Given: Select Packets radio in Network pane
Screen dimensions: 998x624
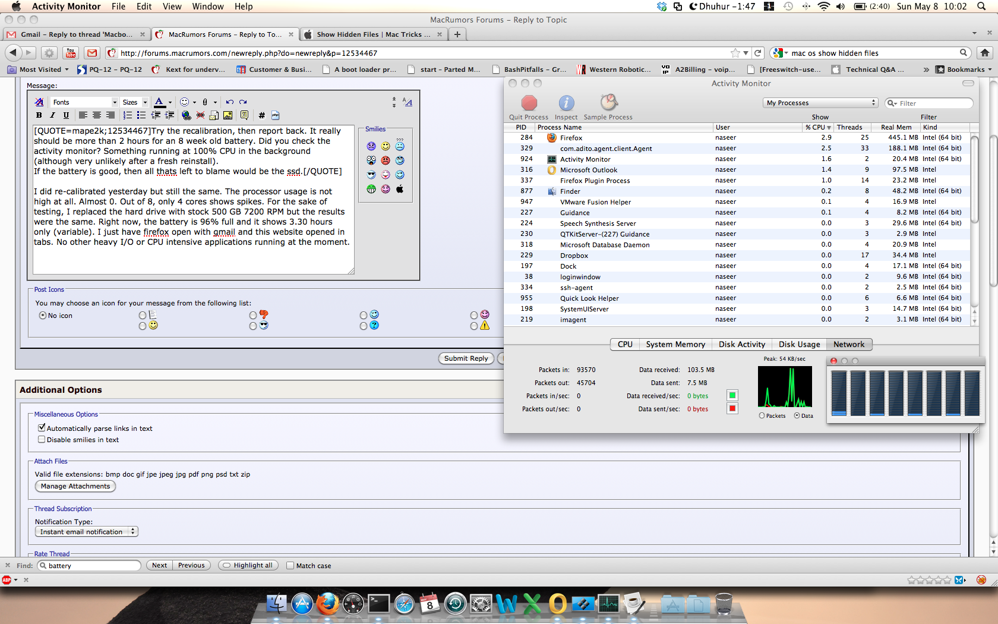Looking at the screenshot, I should click(762, 416).
